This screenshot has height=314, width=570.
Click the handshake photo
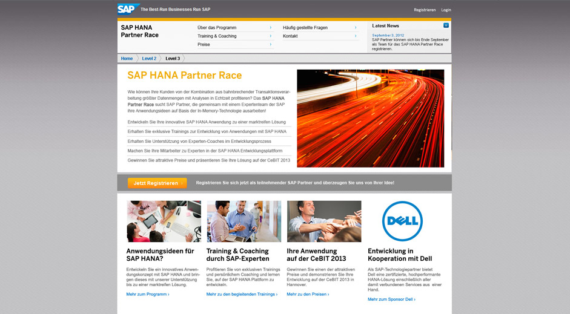tap(324, 221)
